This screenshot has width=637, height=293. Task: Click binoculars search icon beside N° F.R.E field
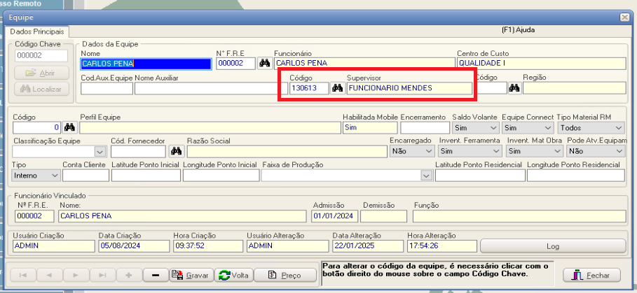click(264, 64)
